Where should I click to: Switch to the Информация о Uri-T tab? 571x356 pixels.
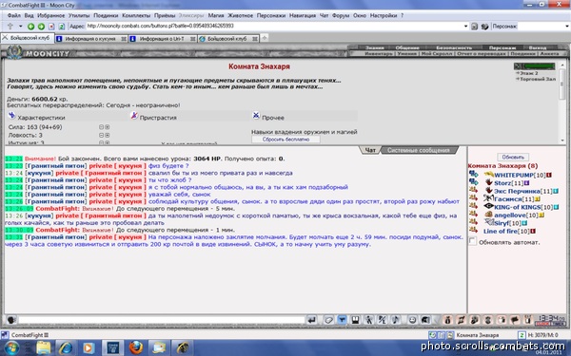click(x=163, y=39)
